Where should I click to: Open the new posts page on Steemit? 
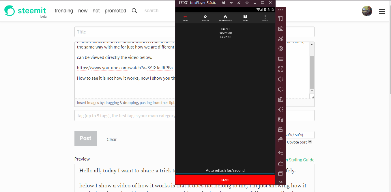coord(83,11)
